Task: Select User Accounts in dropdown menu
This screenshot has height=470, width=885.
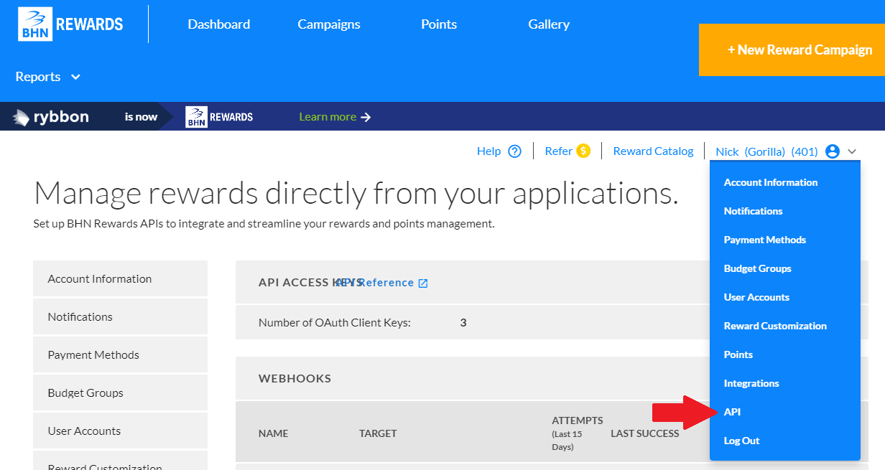Action: pos(756,297)
